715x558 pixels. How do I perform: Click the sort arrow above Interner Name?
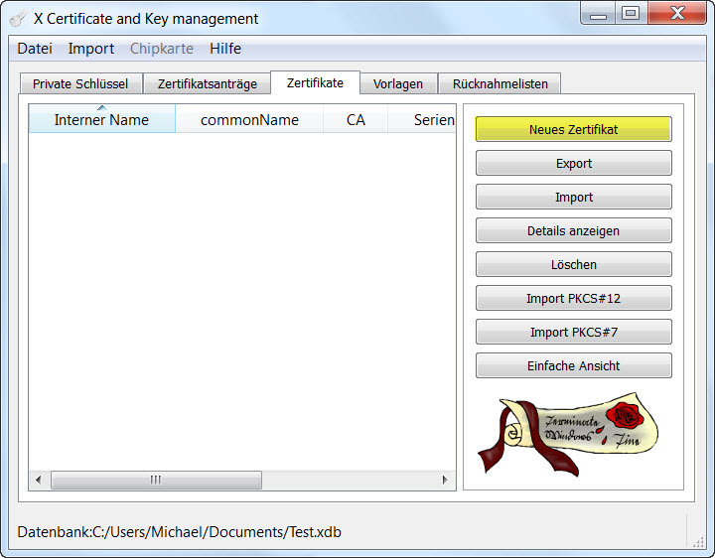tap(101, 107)
